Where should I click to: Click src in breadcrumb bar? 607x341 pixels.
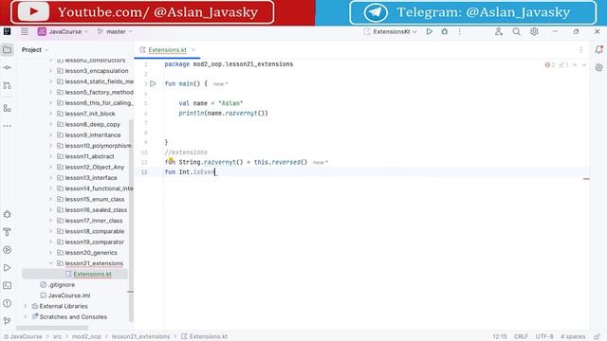click(57, 336)
